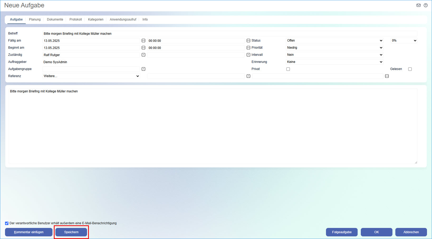The height and width of the screenshot is (239, 432).
Task: Switch to the Kategorien tab
Action: (x=96, y=19)
